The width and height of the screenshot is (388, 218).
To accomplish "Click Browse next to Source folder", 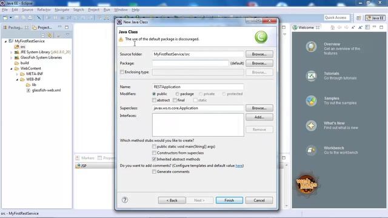I will click(x=259, y=54).
